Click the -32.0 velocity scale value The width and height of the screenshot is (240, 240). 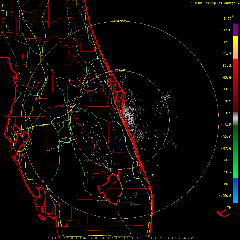tap(226, 137)
